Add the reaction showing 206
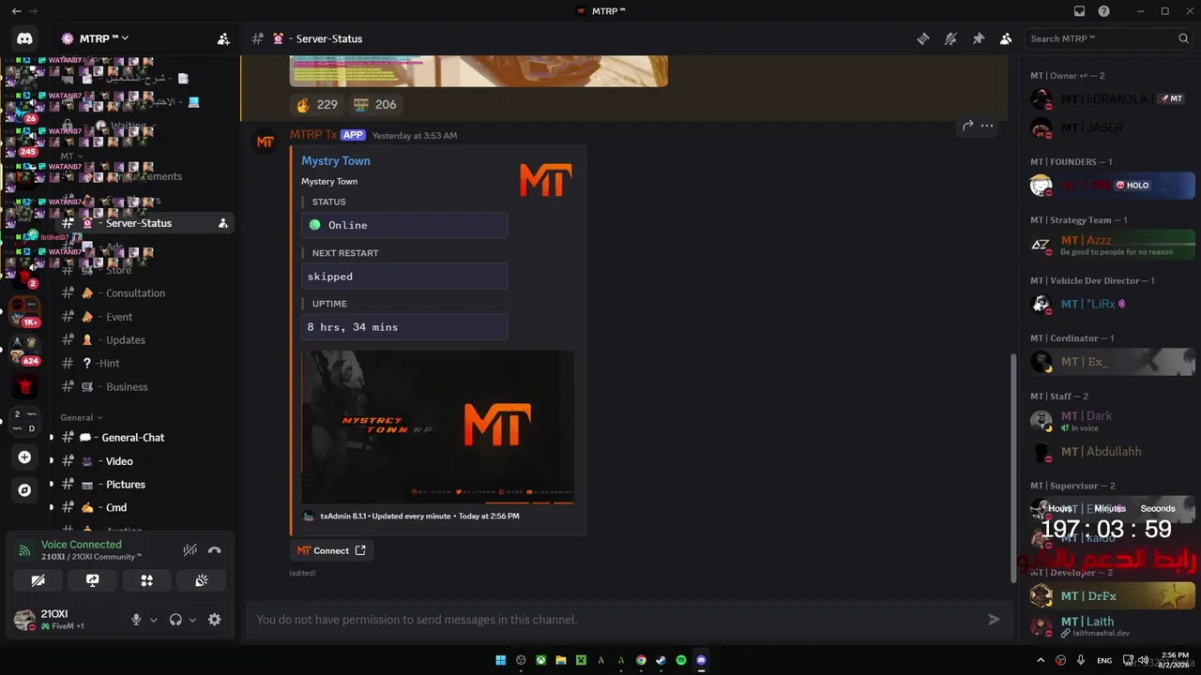 375,104
